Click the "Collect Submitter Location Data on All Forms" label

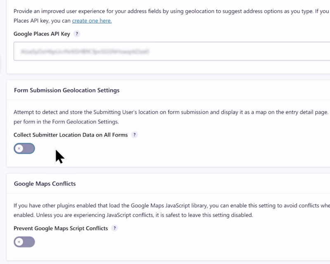pyautogui.click(x=71, y=135)
